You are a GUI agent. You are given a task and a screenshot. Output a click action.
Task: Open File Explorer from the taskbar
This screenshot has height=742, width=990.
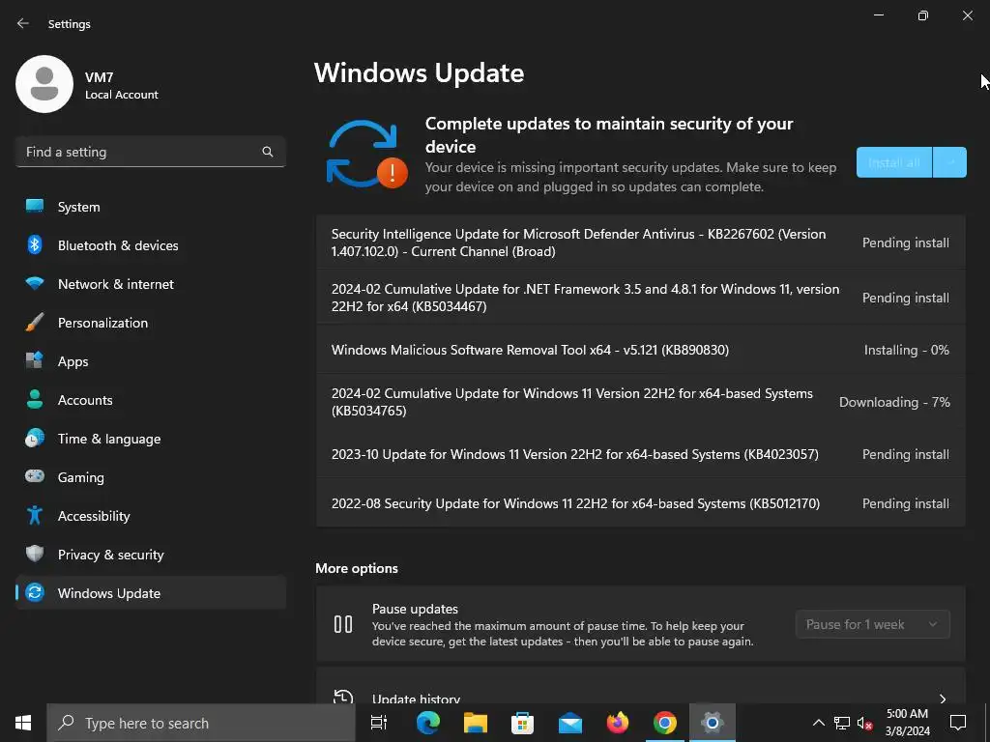476,723
